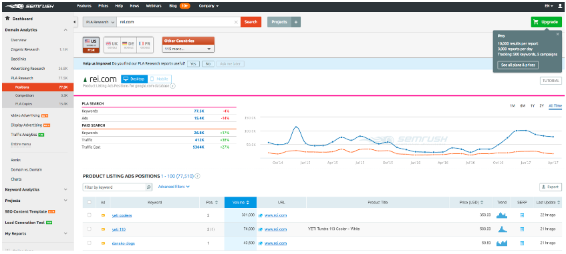
Task: Click the keyword filter magnifier icon
Action: pos(149,187)
